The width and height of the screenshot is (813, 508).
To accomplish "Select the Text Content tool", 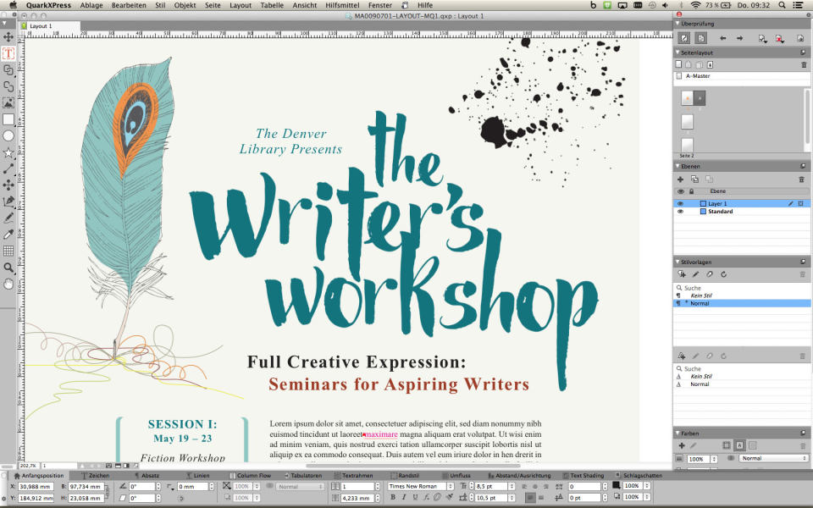I will coord(8,53).
